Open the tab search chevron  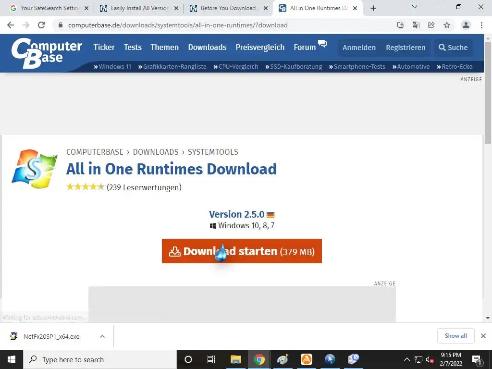click(415, 7)
